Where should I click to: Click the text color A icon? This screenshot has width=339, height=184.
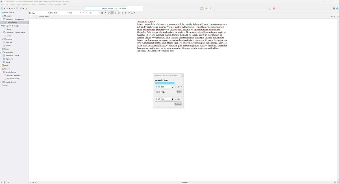click(125, 13)
